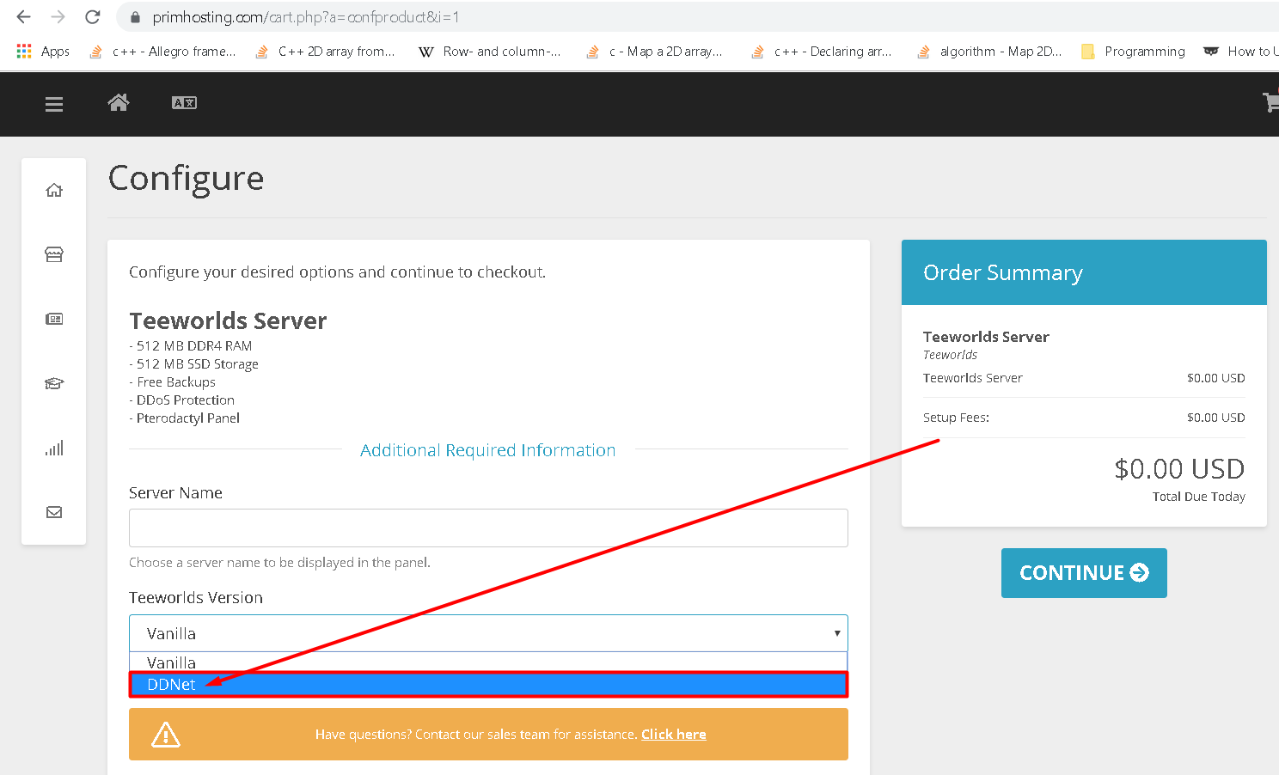1279x775 pixels.
Task: Select the DDNet option in the list
Action: 488,684
